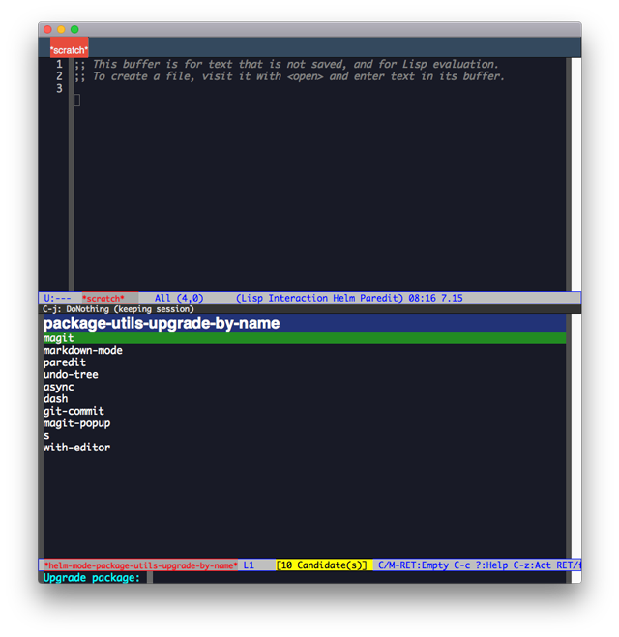Switch to the *scratch* tab
The width and height of the screenshot is (619, 637).
click(x=69, y=47)
